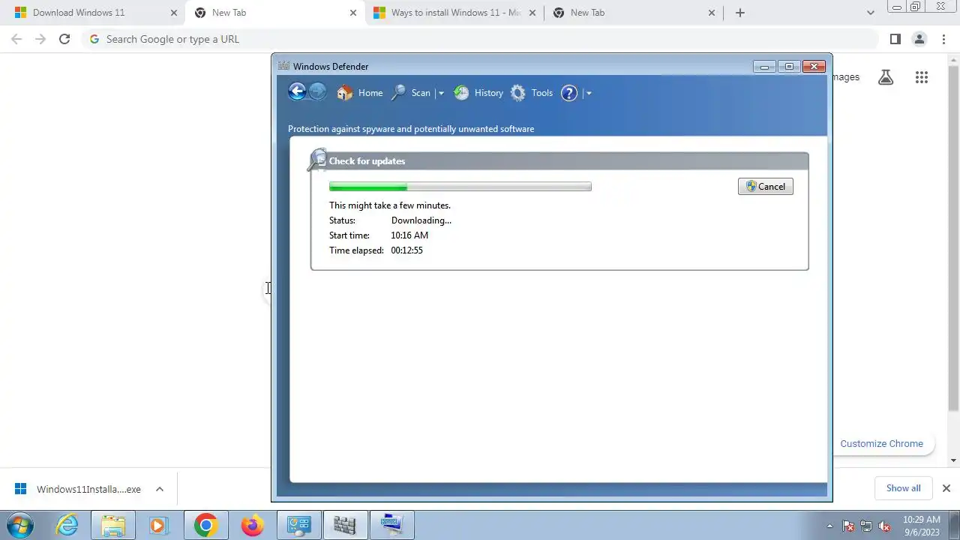Switch to Chrome in taskbar
The height and width of the screenshot is (540, 960).
click(x=205, y=525)
